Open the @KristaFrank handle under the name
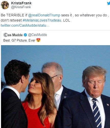Screen dimensions: 110x128 coord(21,7)
